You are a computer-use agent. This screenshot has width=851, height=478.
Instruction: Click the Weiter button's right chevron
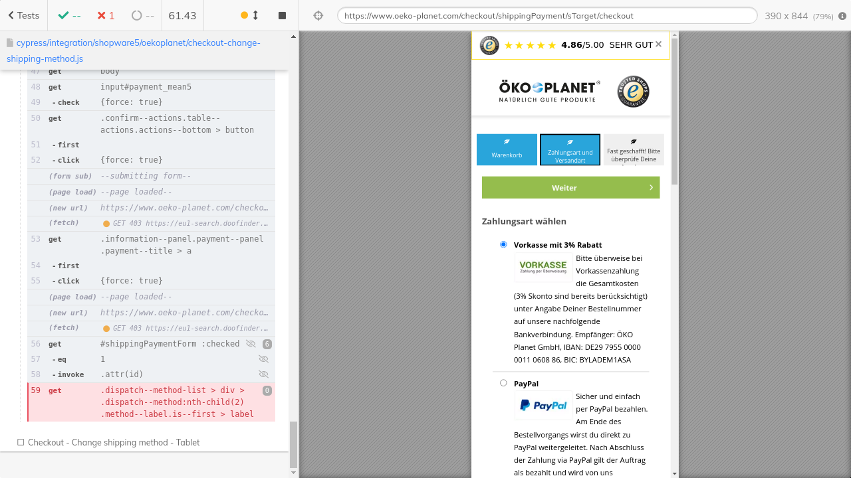coord(651,188)
